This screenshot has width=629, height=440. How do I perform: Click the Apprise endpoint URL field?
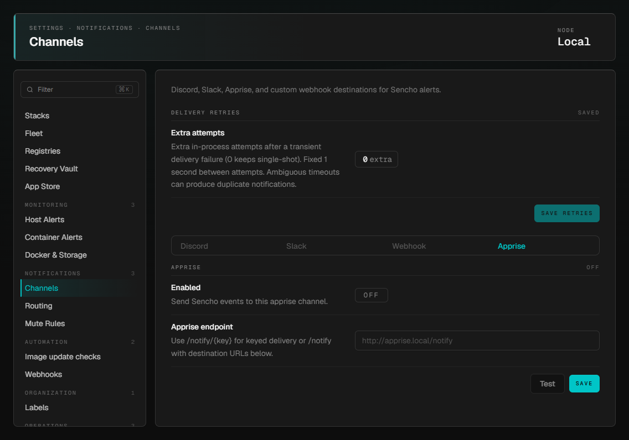477,341
